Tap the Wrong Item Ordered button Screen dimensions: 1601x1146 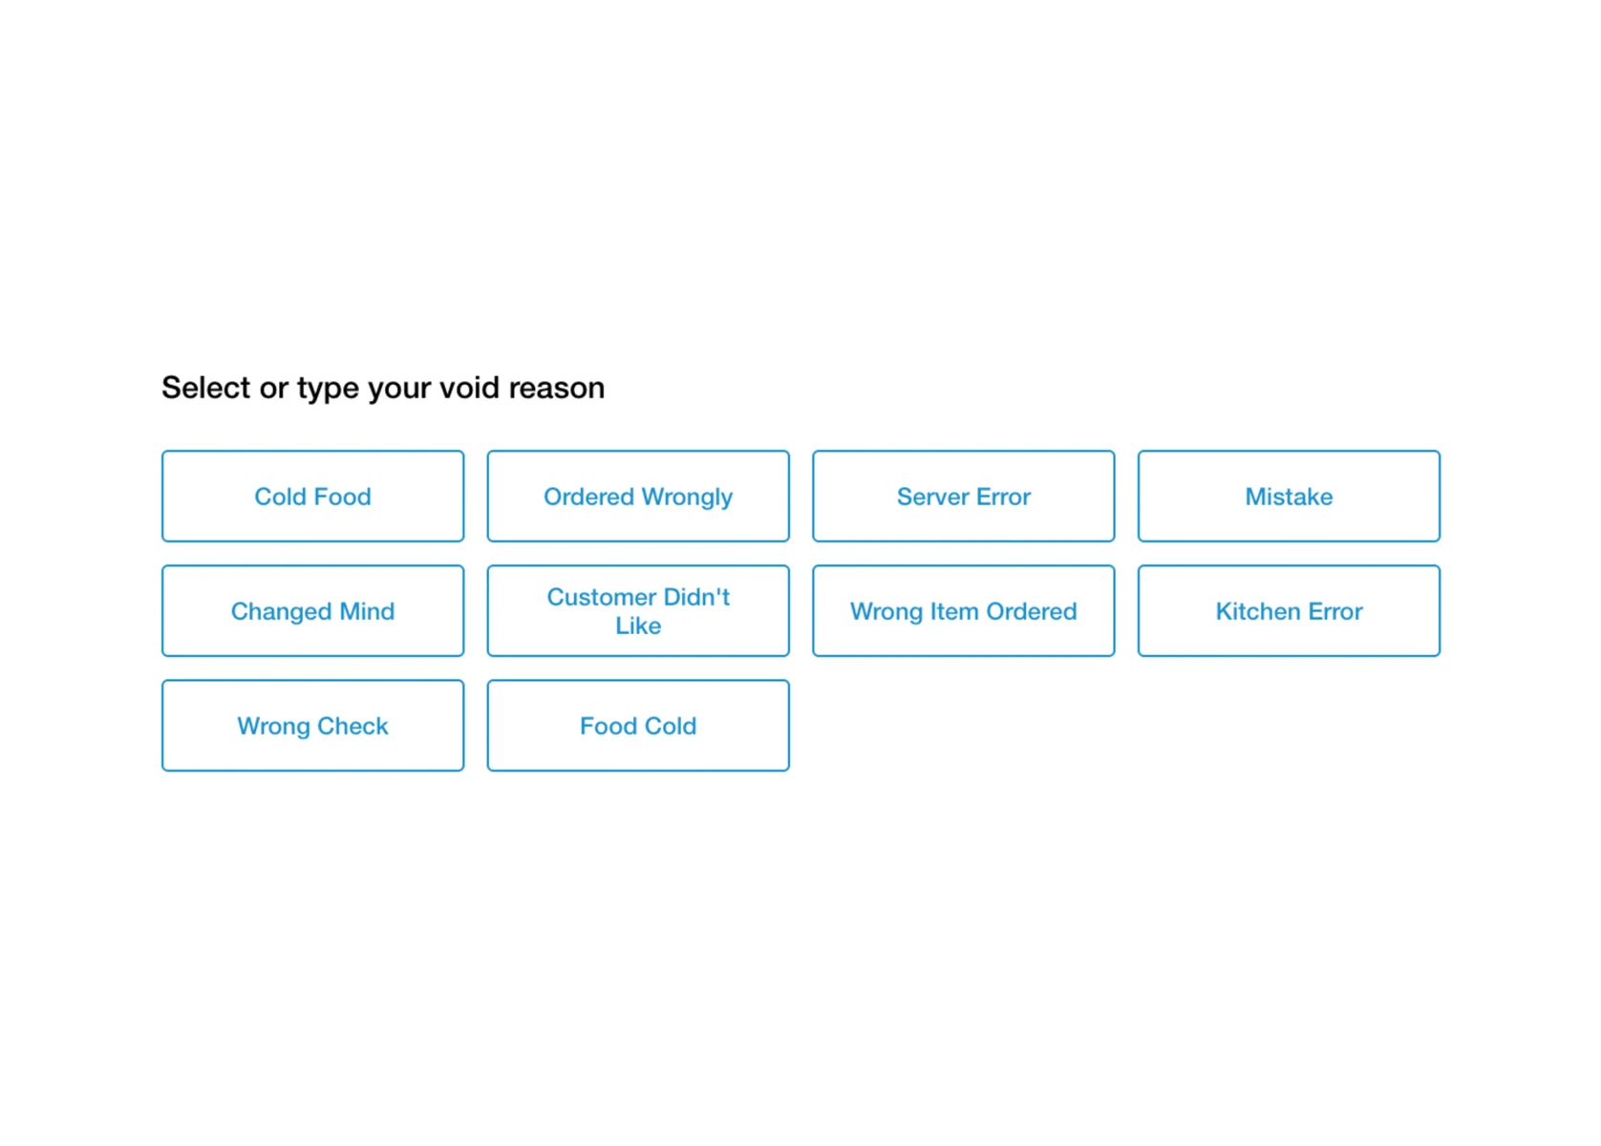pyautogui.click(x=963, y=611)
